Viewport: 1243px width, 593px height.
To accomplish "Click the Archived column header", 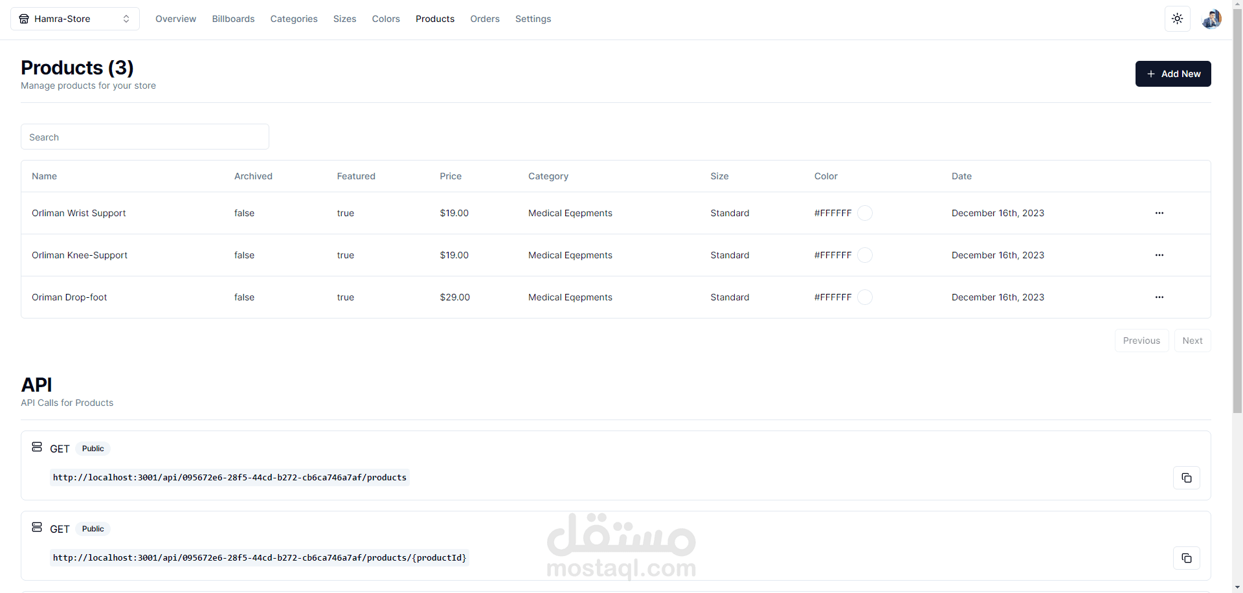I will tap(253, 176).
